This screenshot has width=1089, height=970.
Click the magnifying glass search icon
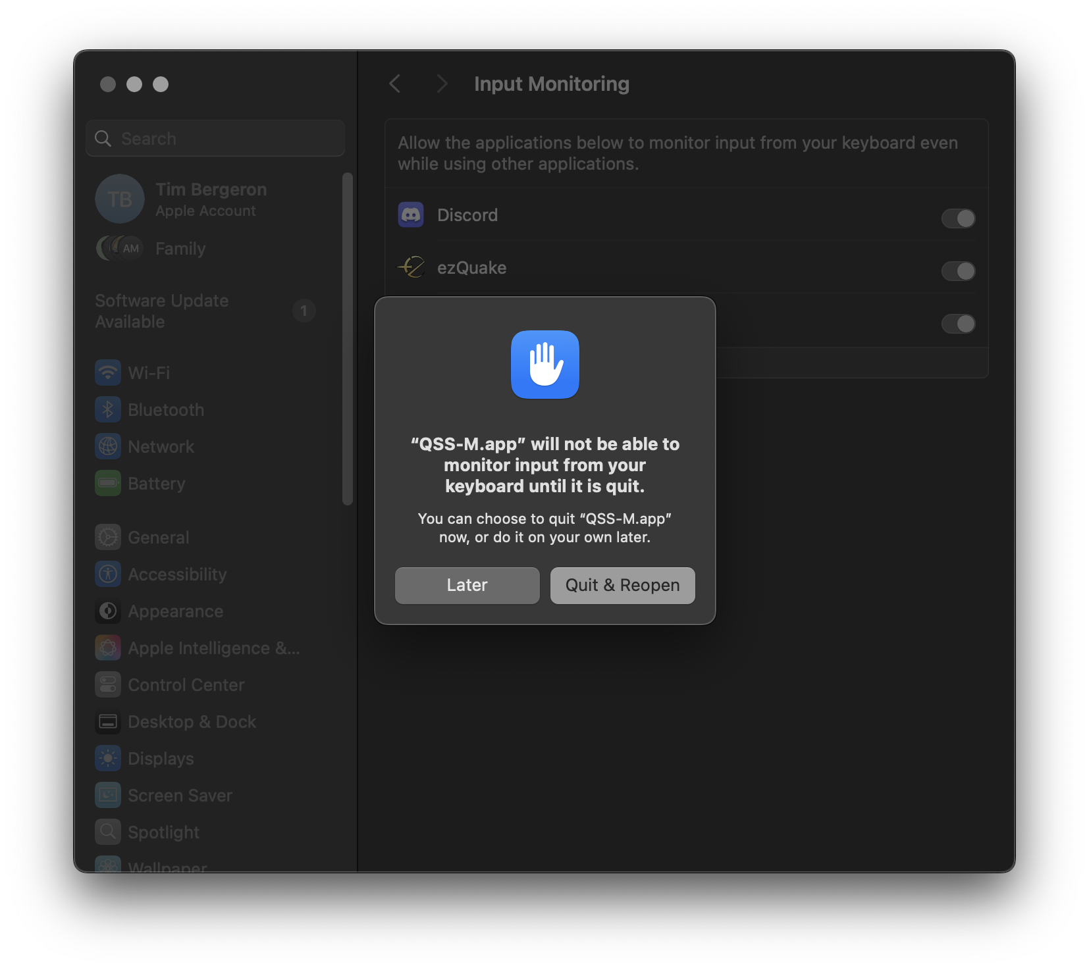pyautogui.click(x=103, y=138)
